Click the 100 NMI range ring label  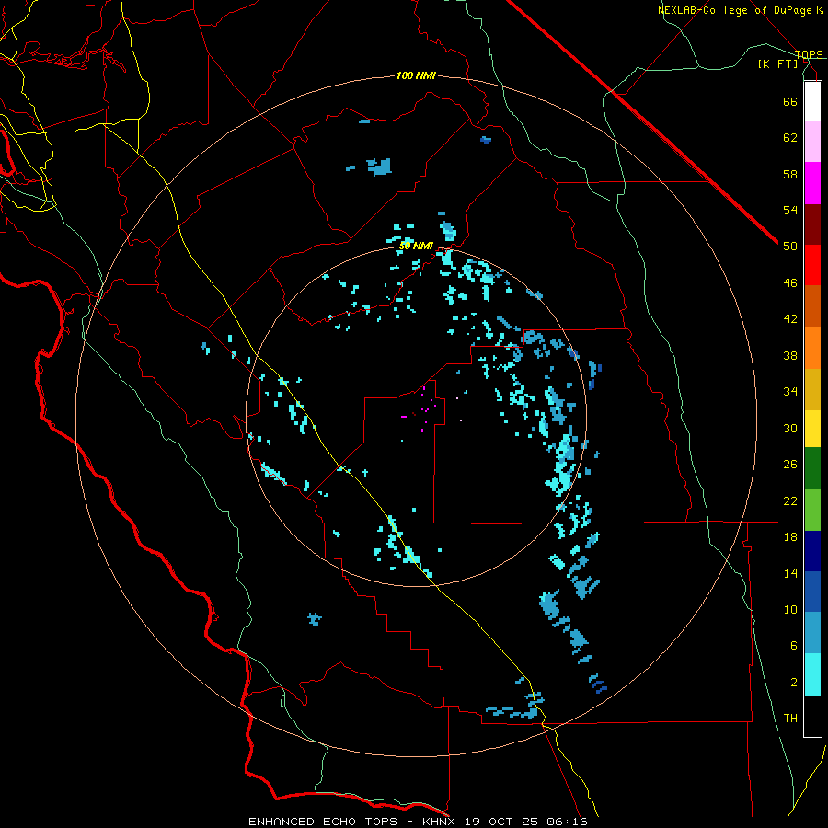(416, 76)
